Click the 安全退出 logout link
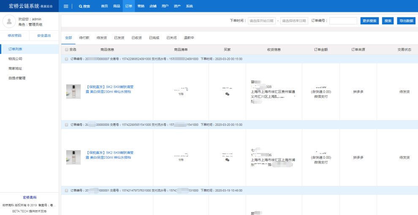Image resolution: width=418 pixels, height=215 pixels. (44, 36)
